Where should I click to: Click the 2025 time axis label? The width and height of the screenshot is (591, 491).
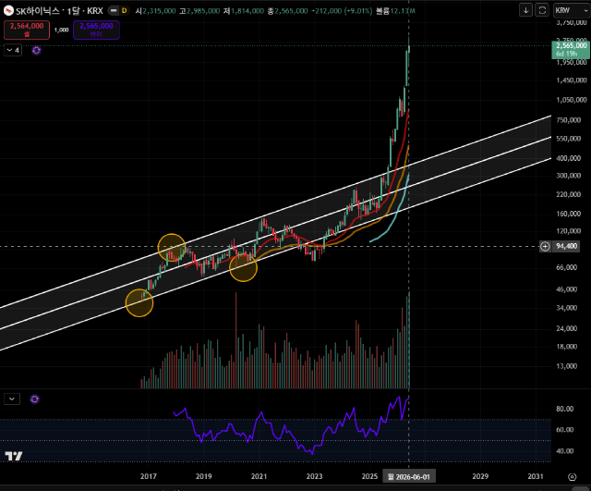(369, 476)
